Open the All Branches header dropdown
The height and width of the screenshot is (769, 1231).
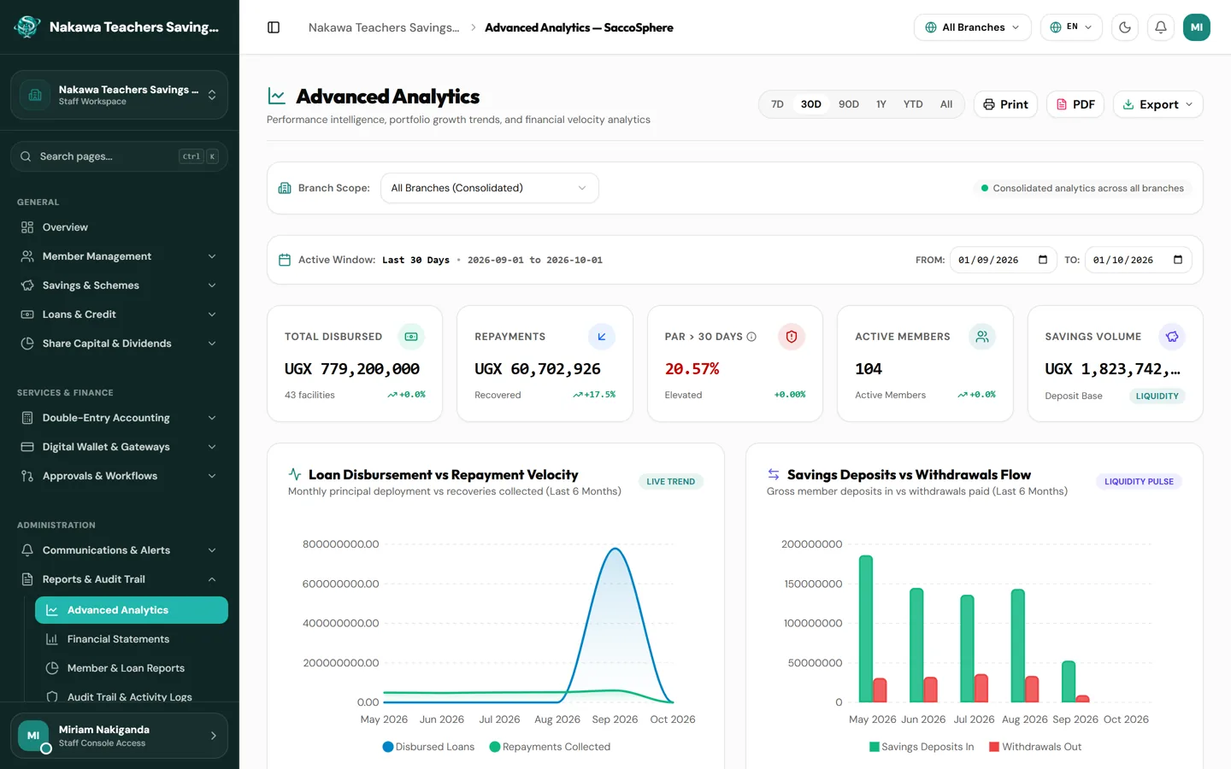point(973,27)
